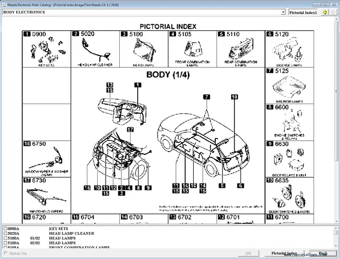Select 6750 Window Wiper & Washer section
The image size is (340, 259).
[x=46, y=159]
